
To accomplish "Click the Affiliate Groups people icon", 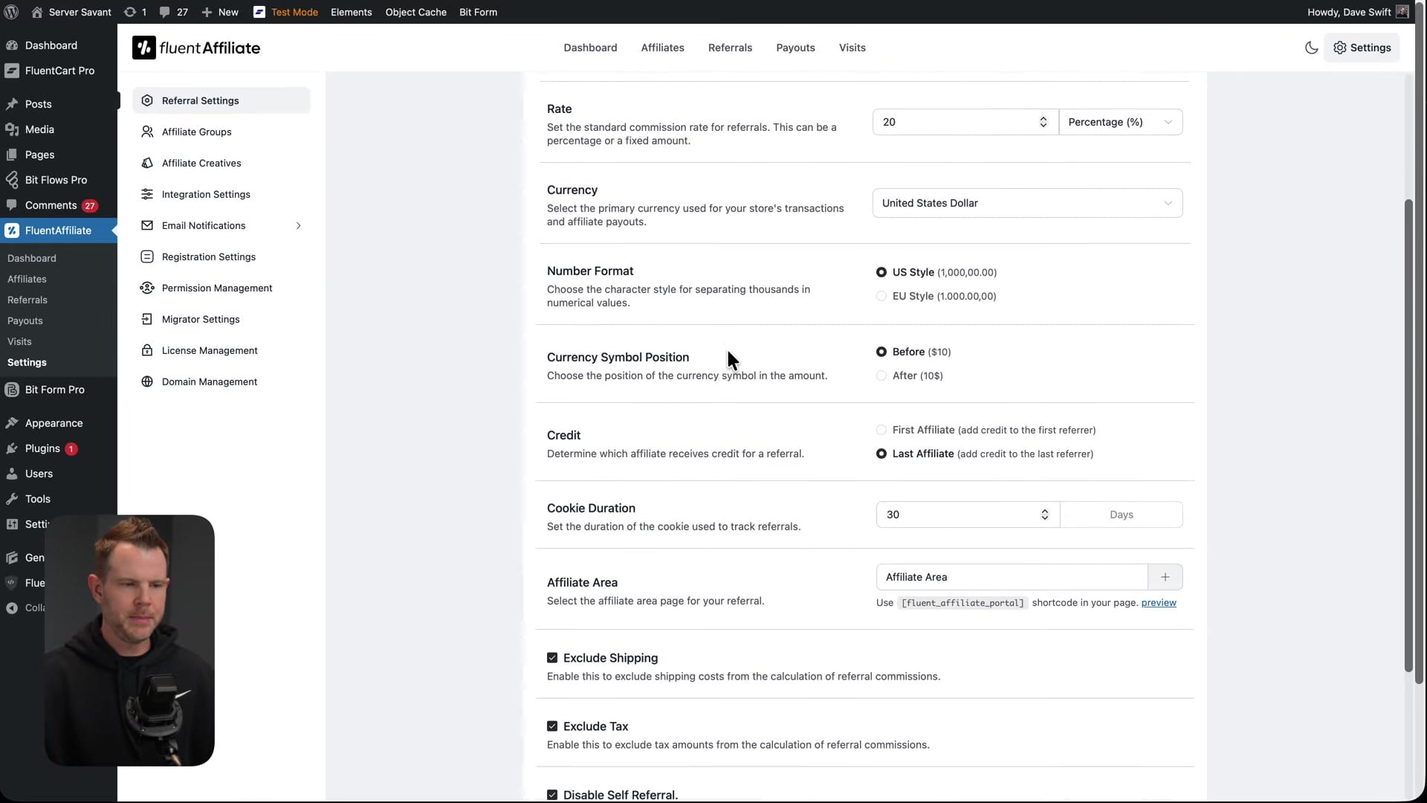I will click(x=147, y=132).
